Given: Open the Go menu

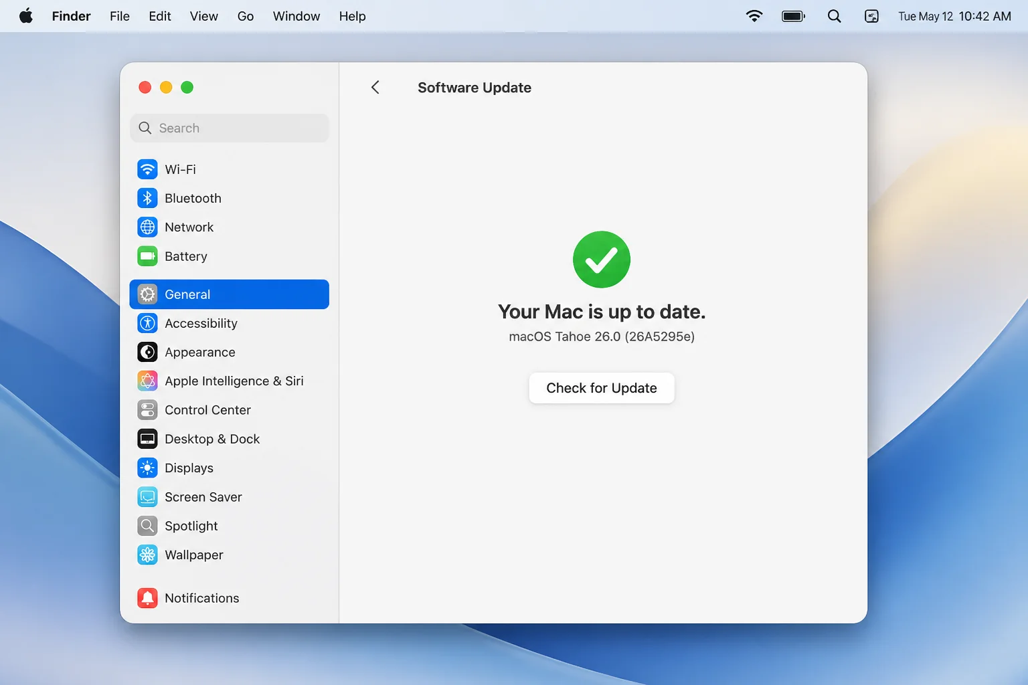Looking at the screenshot, I should [246, 16].
